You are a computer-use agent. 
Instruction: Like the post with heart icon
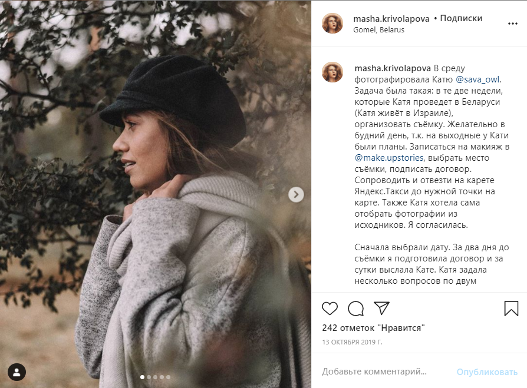tap(330, 309)
